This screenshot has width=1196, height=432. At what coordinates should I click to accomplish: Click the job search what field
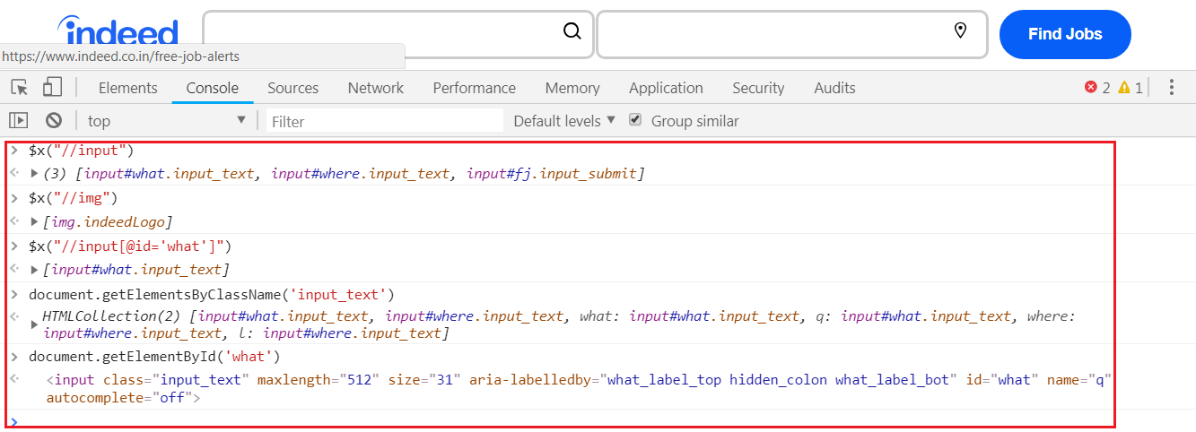point(398,34)
